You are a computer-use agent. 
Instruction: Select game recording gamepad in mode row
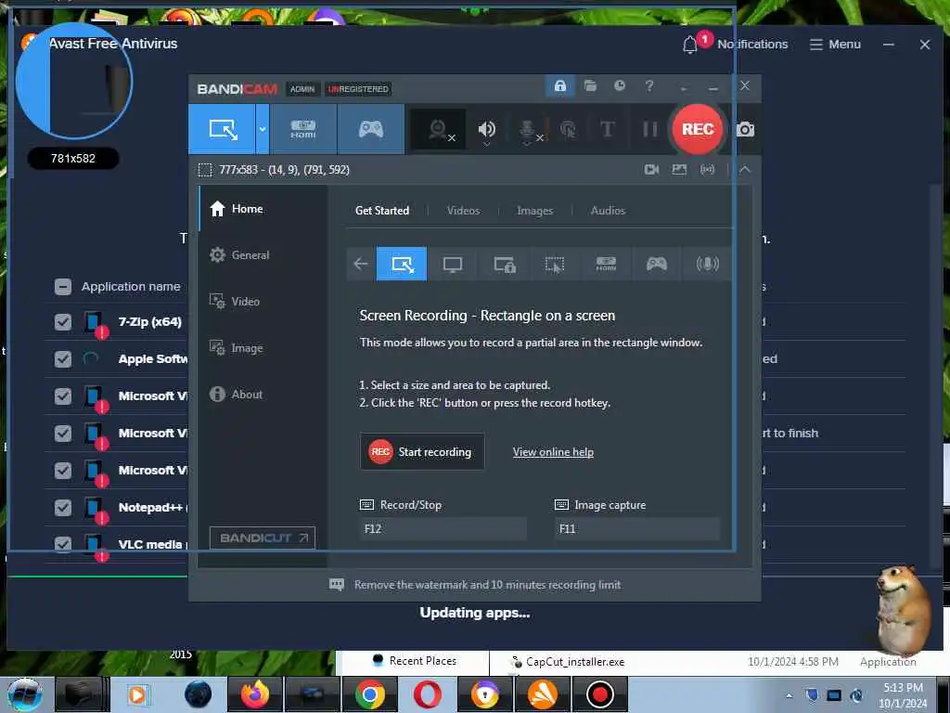656,264
